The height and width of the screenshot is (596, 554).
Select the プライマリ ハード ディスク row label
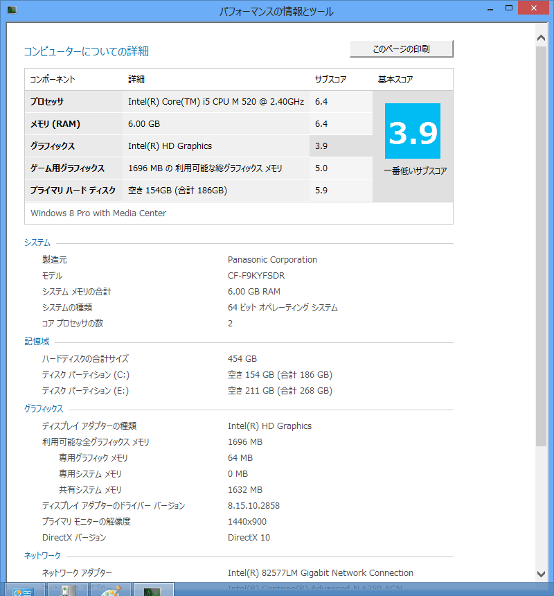click(x=73, y=191)
